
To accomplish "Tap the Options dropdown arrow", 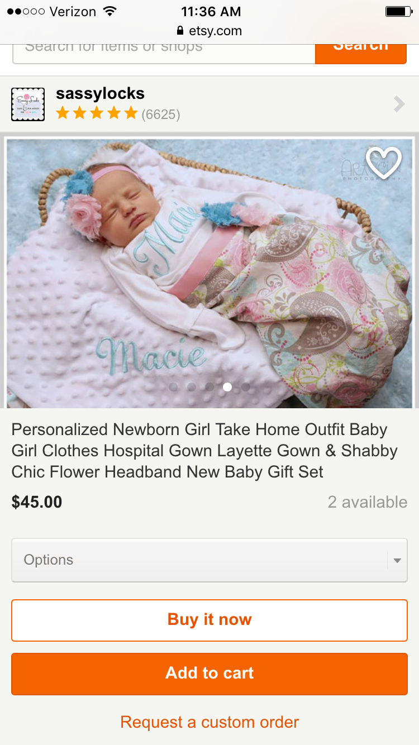I will pos(397,561).
